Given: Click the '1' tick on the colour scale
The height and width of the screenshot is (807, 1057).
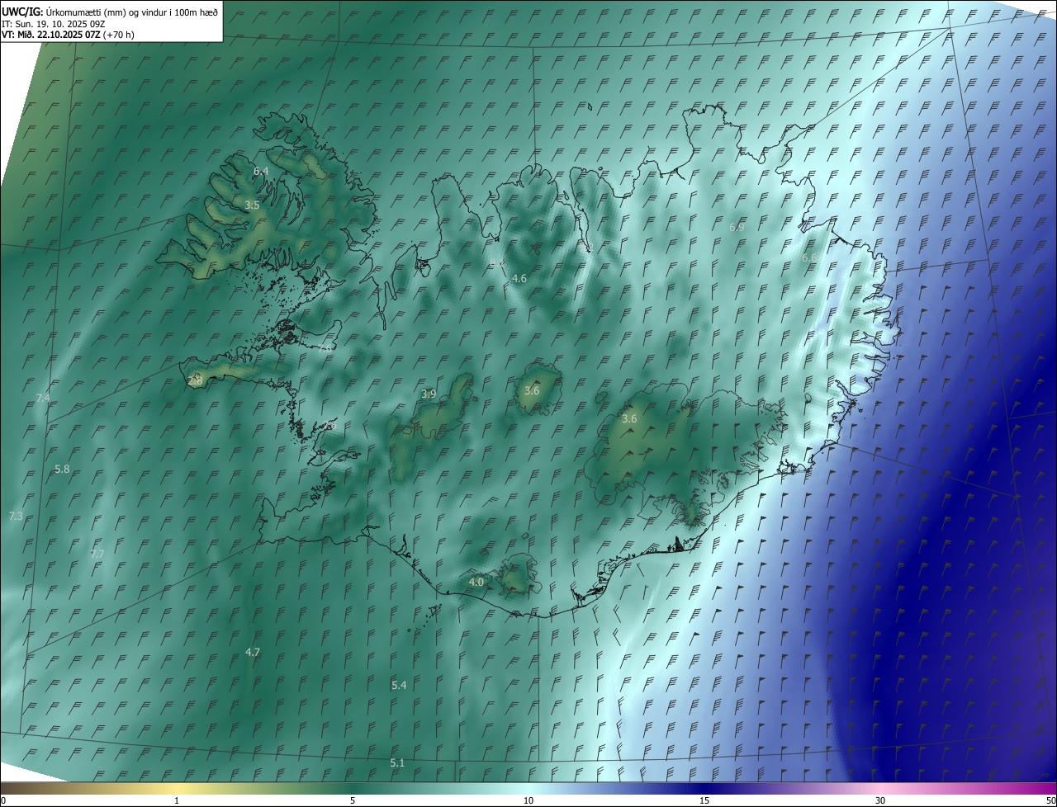Looking at the screenshot, I should tap(177, 800).
